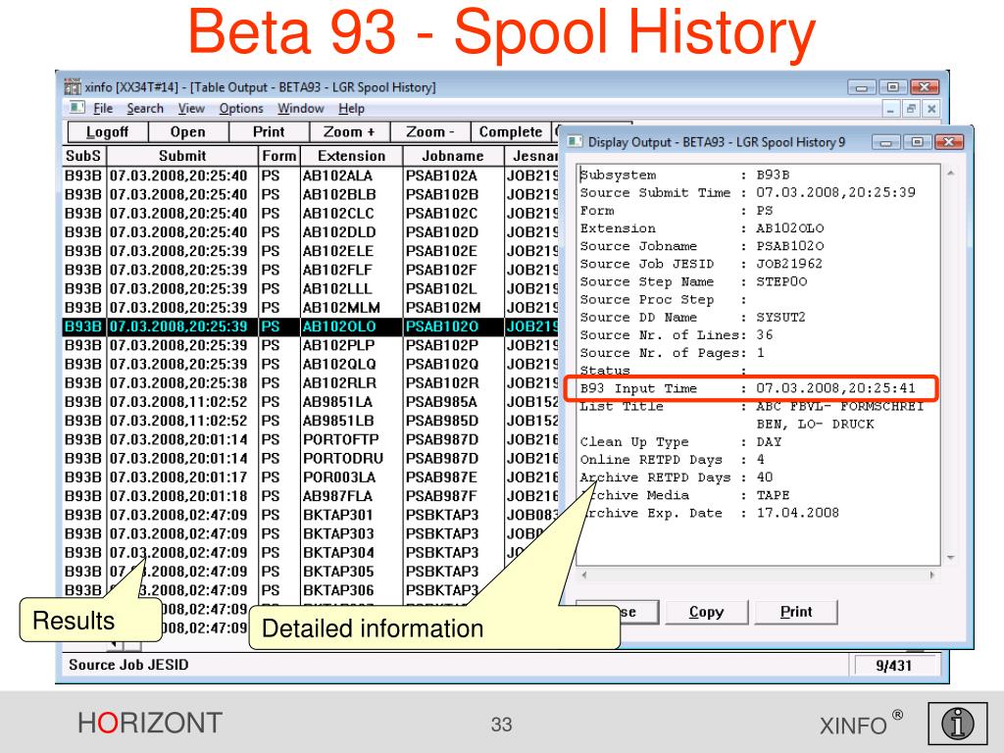
Task: Sort by the SubS column header
Action: click(83, 156)
